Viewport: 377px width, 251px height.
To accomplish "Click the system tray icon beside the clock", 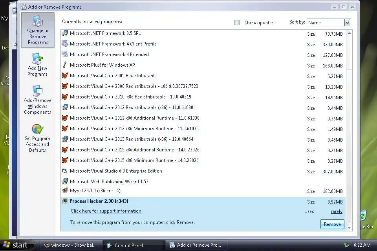I will tap(346, 245).
